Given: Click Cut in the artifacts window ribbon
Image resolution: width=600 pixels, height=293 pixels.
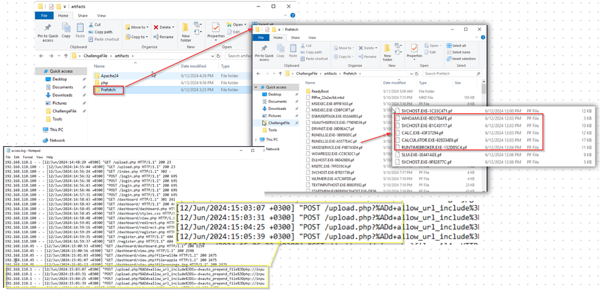Looking at the screenshot, I should pos(94,25).
